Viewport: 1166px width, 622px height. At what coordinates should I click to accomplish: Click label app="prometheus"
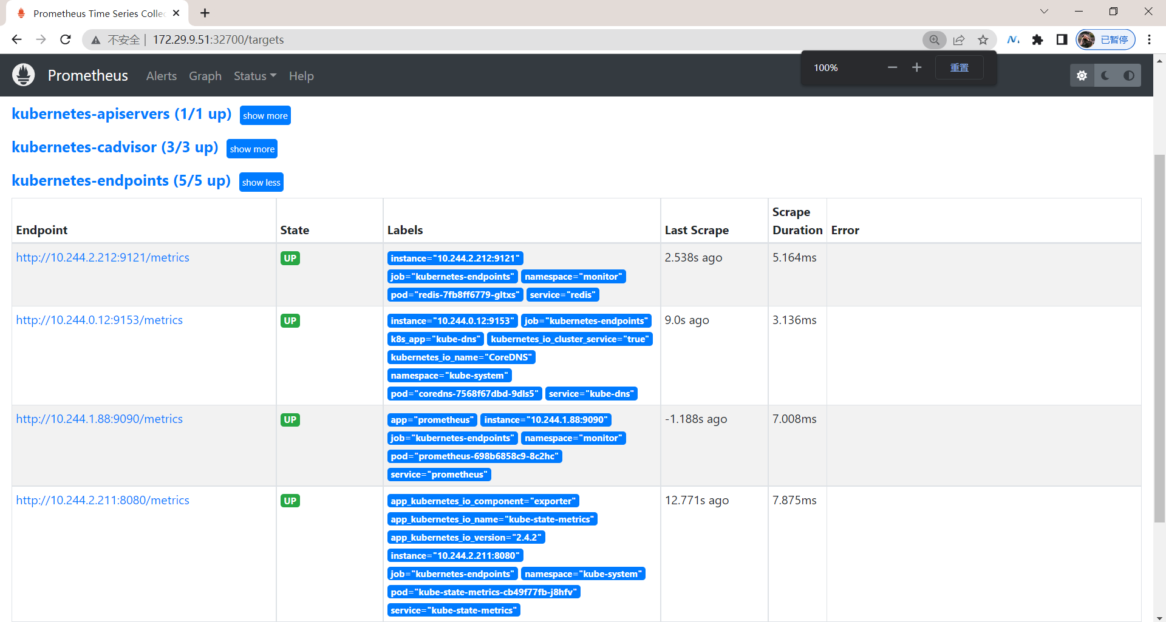click(432, 420)
